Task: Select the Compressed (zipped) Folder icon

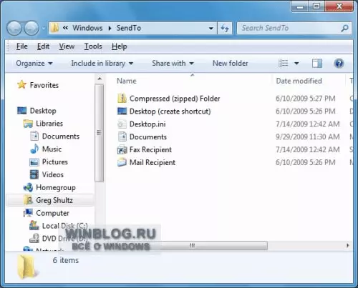Action: (122, 99)
